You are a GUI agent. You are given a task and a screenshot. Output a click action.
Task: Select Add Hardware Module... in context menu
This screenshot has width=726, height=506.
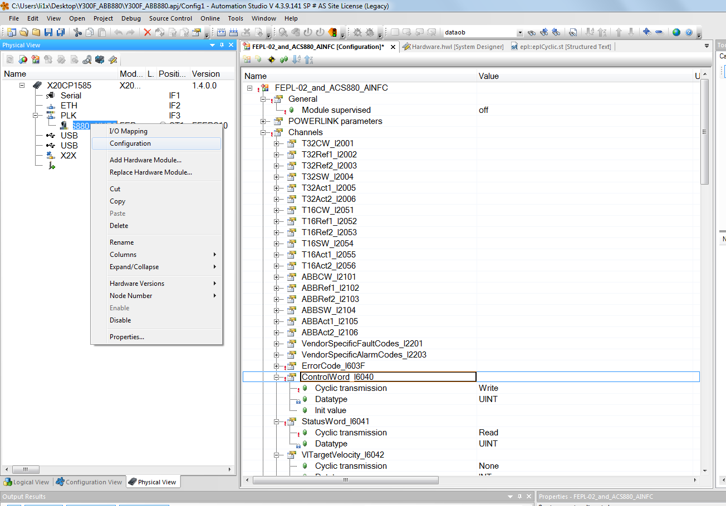click(x=156, y=160)
